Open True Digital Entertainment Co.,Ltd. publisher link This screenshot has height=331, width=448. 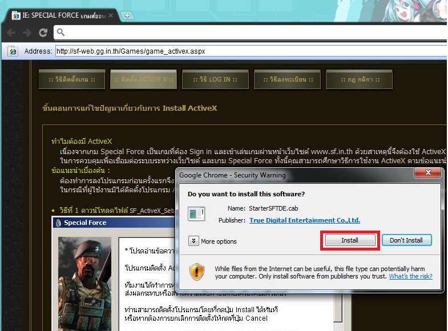tap(305, 220)
